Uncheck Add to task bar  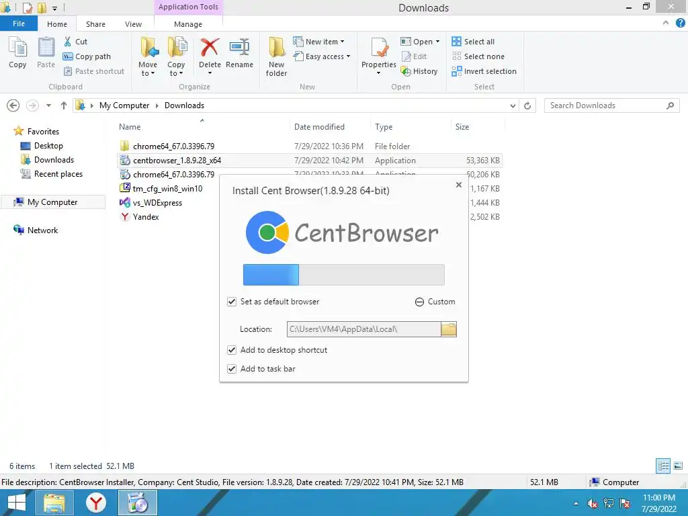point(232,369)
